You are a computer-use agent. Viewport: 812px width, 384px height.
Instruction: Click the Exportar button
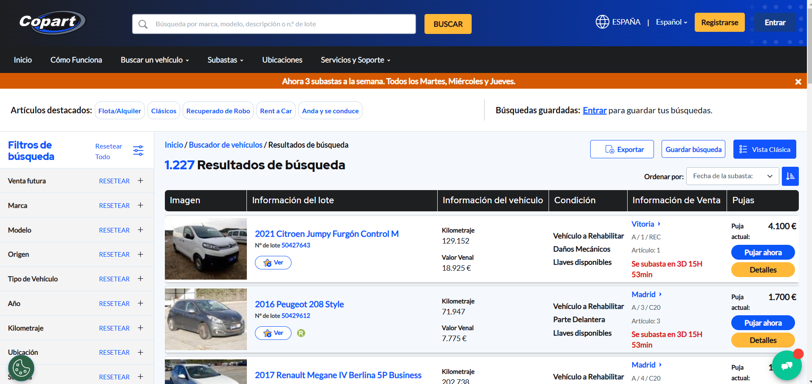(x=622, y=149)
